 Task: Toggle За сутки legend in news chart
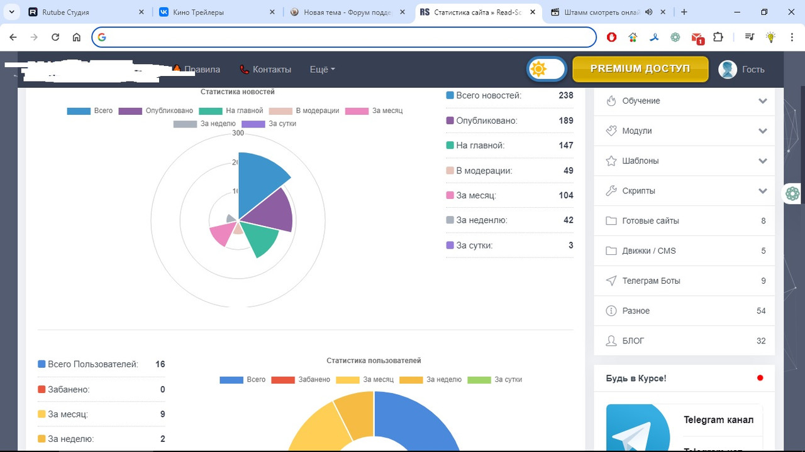[269, 124]
